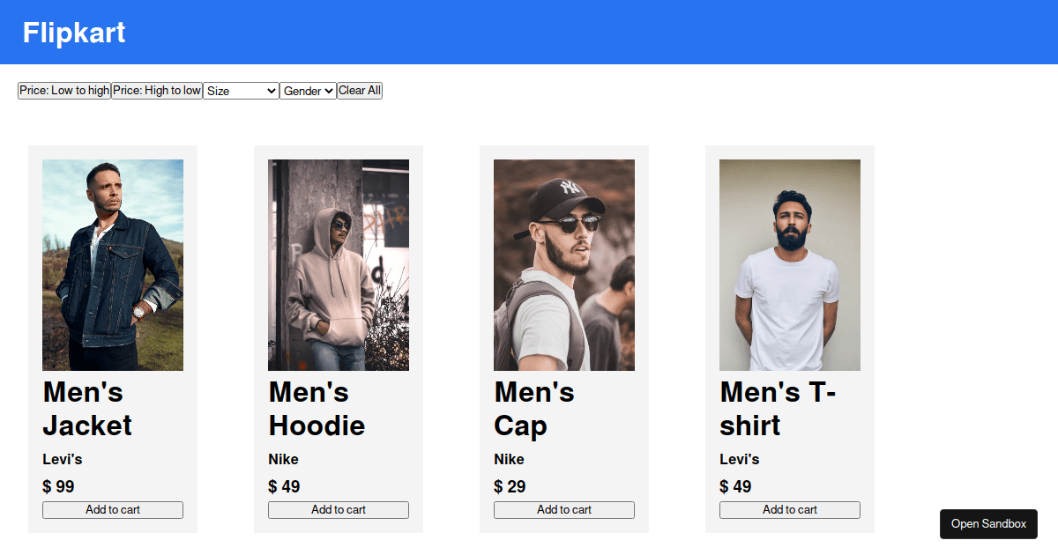The height and width of the screenshot is (555, 1058).
Task: Add the Men's Hoodie to cart
Action: coord(338,509)
